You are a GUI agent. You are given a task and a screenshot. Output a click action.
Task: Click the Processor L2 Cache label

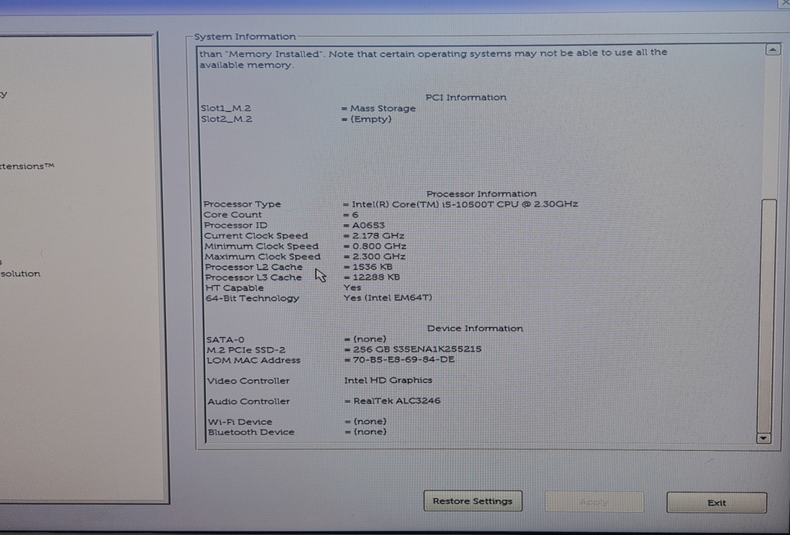point(254,267)
